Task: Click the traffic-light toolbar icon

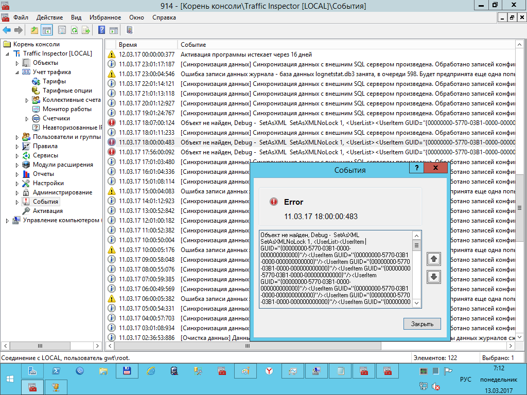Action: (x=129, y=30)
